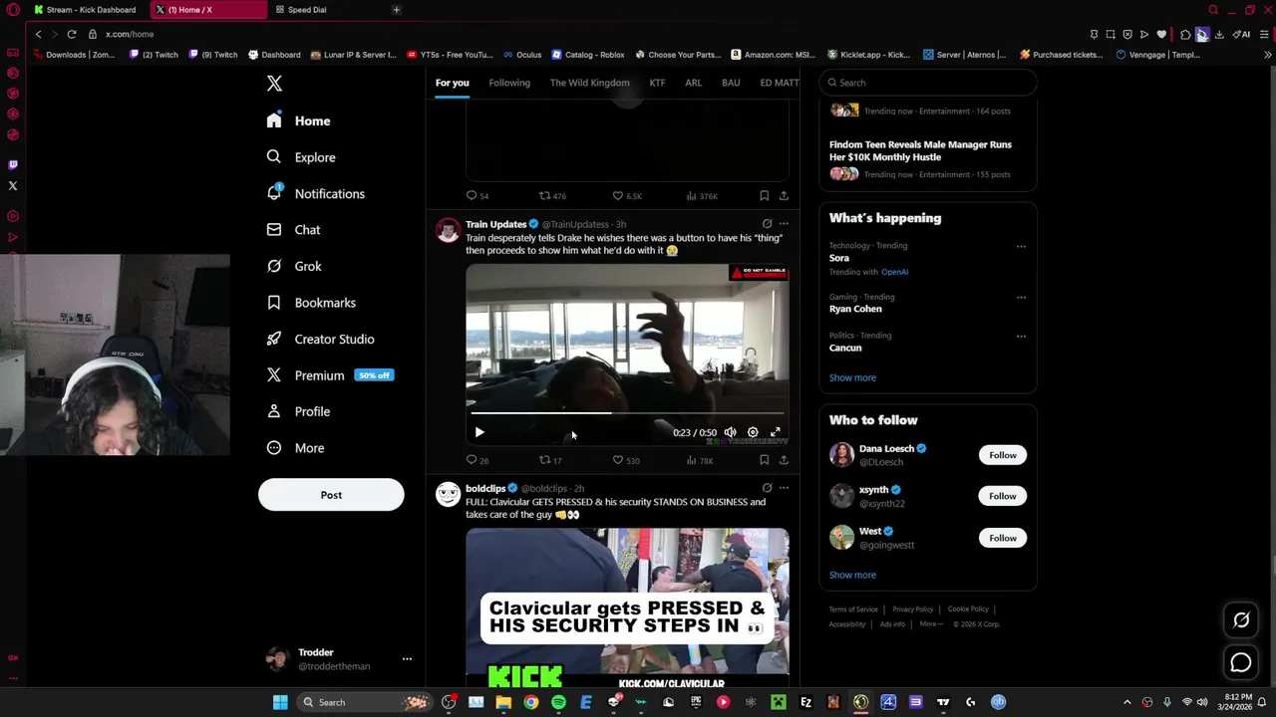Open Chrome from the taskbar
The image size is (1276, 717).
coord(531,702)
